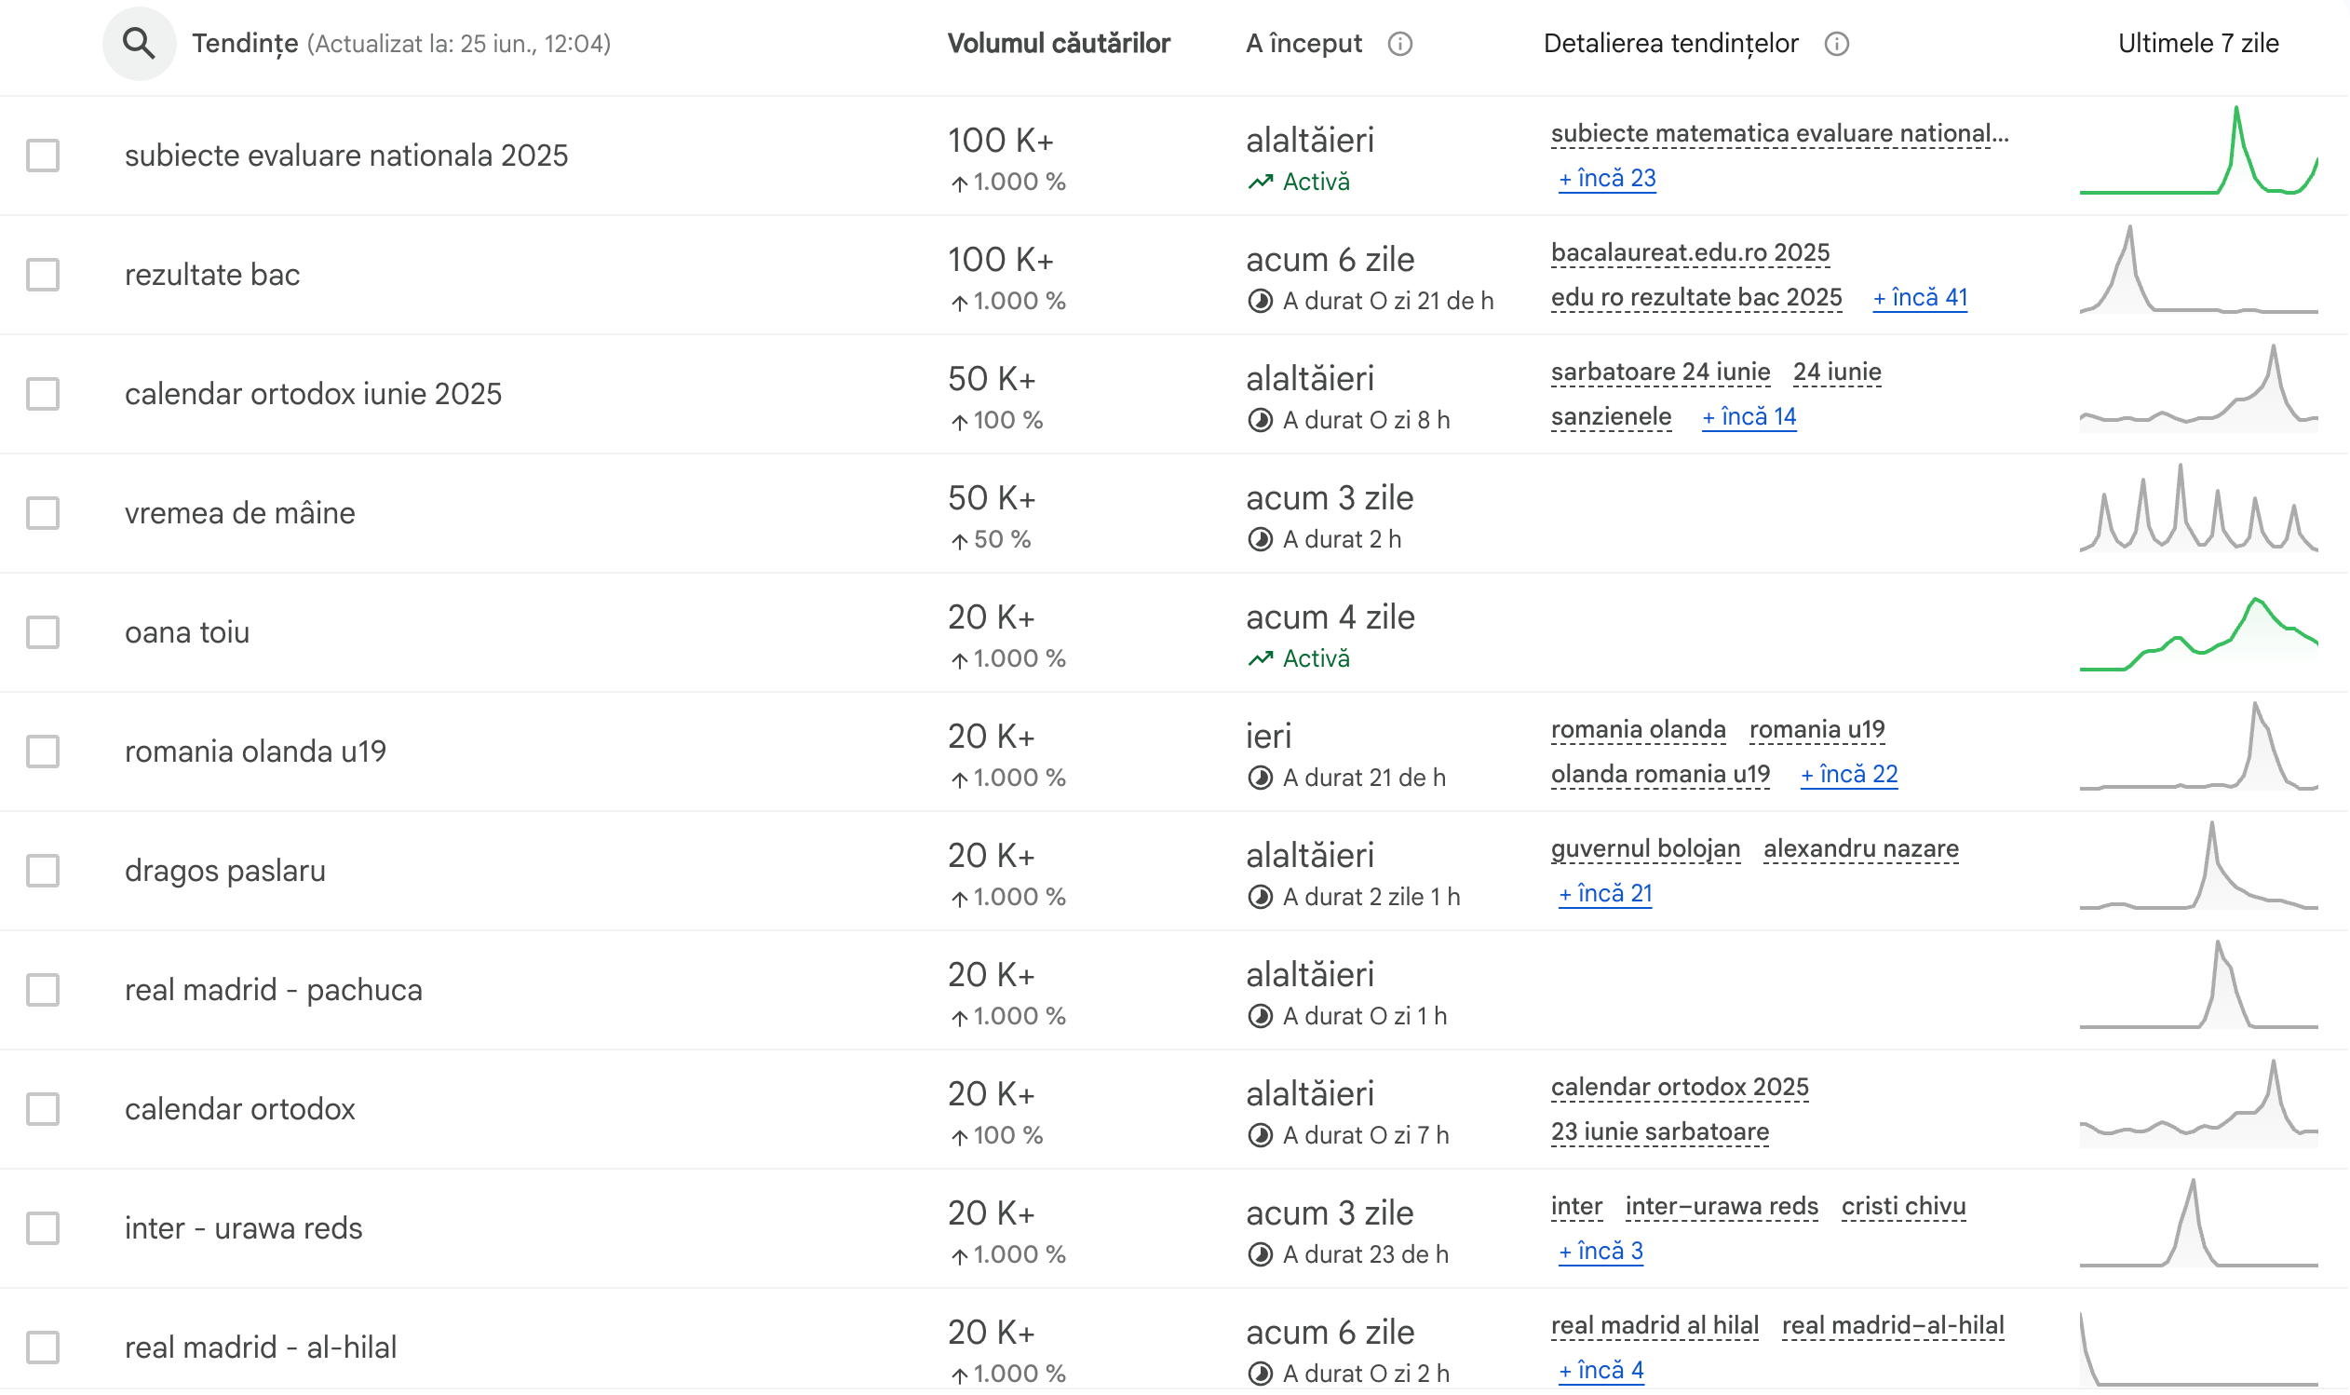Click the up-arrow icon beside 1.000 % for rezultate bac
The image size is (2350, 1395).
pyautogui.click(x=958, y=302)
